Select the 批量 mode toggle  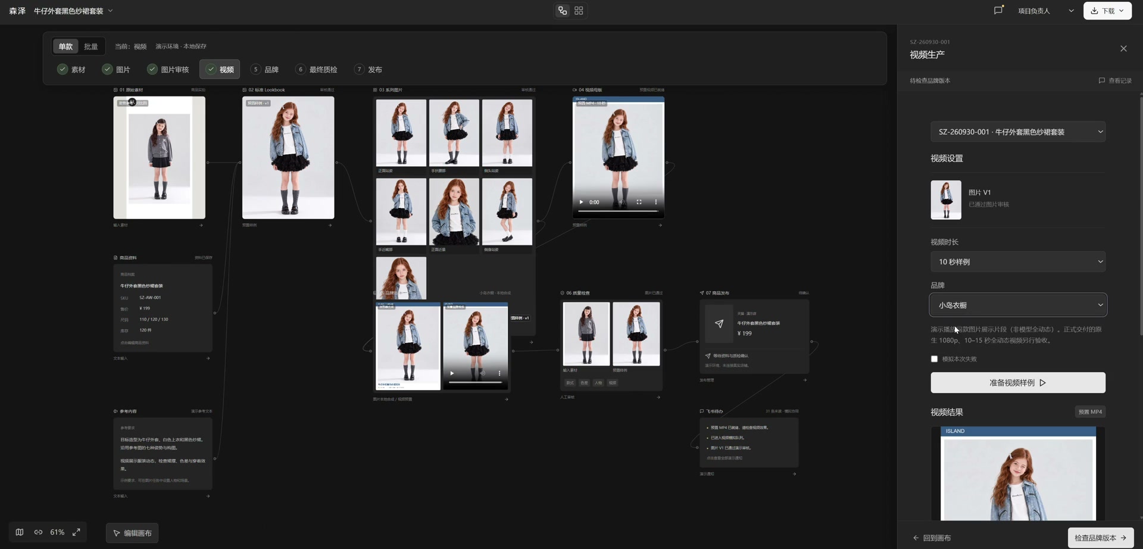(x=90, y=46)
